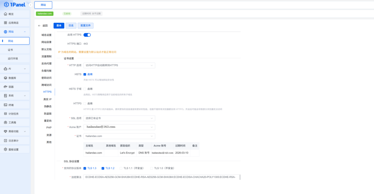Switch to the 配置文件 tab
Screen dimensions: 374x194
(85, 26)
